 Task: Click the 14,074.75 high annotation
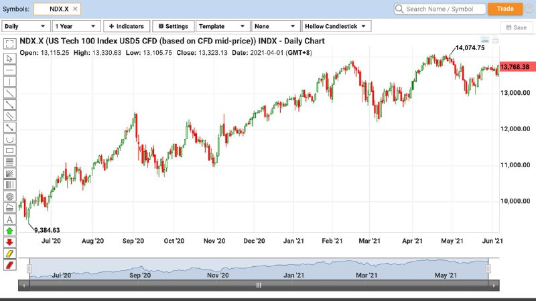tap(470, 48)
